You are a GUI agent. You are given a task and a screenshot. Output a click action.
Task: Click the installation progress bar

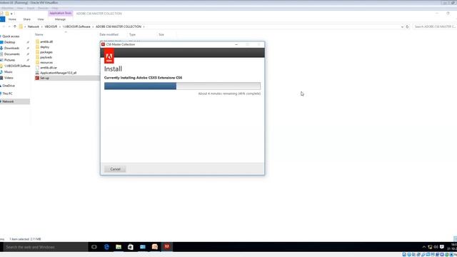point(183,86)
